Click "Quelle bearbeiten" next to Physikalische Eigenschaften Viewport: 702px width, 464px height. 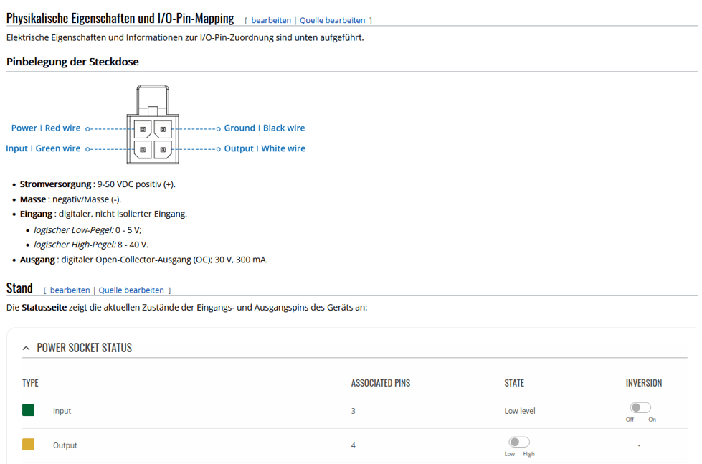[x=332, y=20]
